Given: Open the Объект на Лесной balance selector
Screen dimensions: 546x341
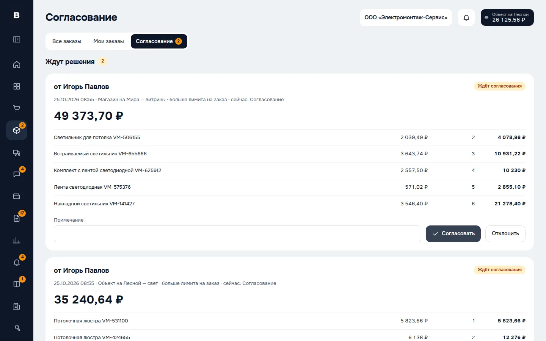Looking at the screenshot, I should [x=507, y=17].
